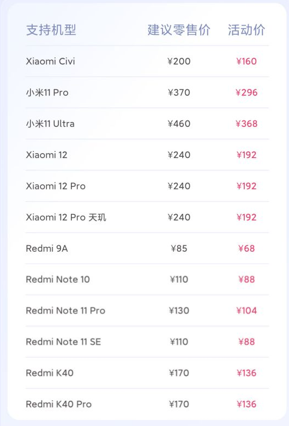The height and width of the screenshot is (426, 289).
Task: Click Redmi Note 11 SE model
Action: click(63, 342)
